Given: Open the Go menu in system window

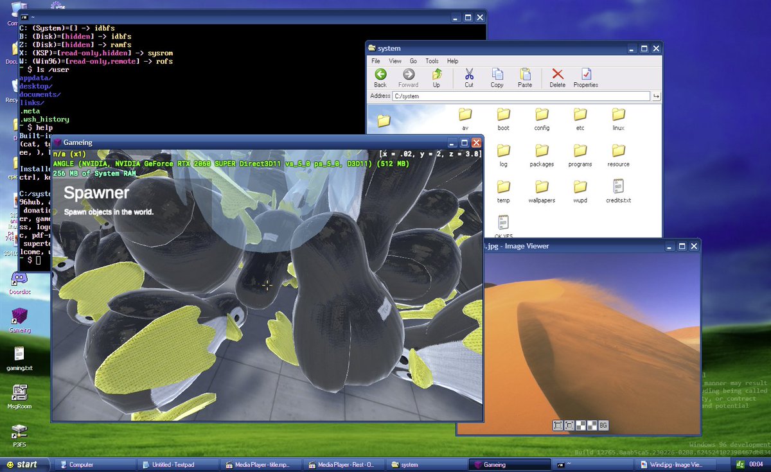Looking at the screenshot, I should tap(413, 61).
